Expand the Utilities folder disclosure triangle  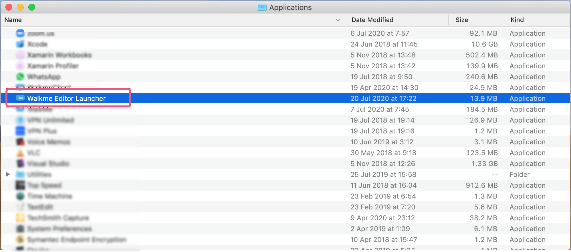pyautogui.click(x=8, y=174)
